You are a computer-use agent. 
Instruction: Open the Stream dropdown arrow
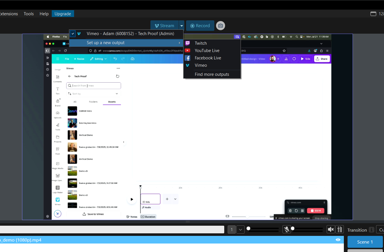[x=182, y=26]
